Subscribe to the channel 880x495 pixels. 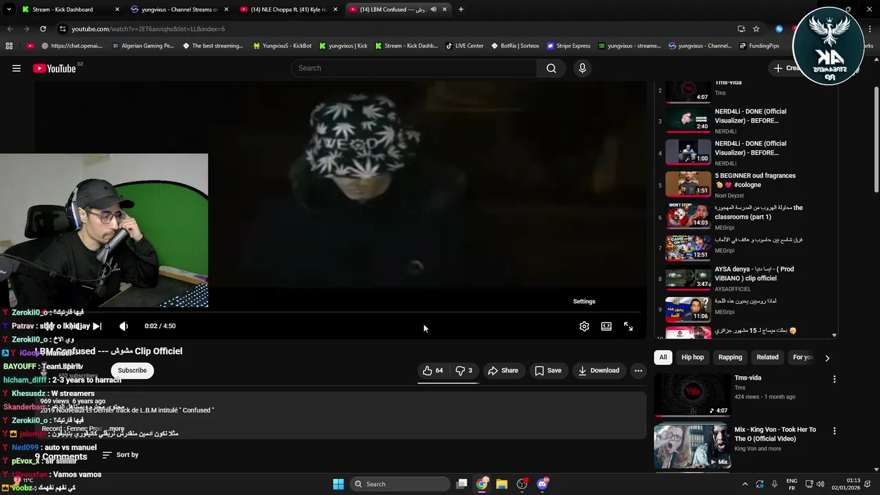click(132, 371)
